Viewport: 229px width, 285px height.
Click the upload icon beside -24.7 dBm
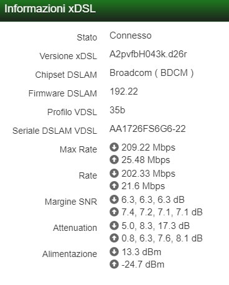pos(114,264)
